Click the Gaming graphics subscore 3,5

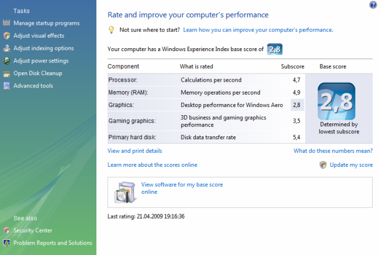[296, 121]
